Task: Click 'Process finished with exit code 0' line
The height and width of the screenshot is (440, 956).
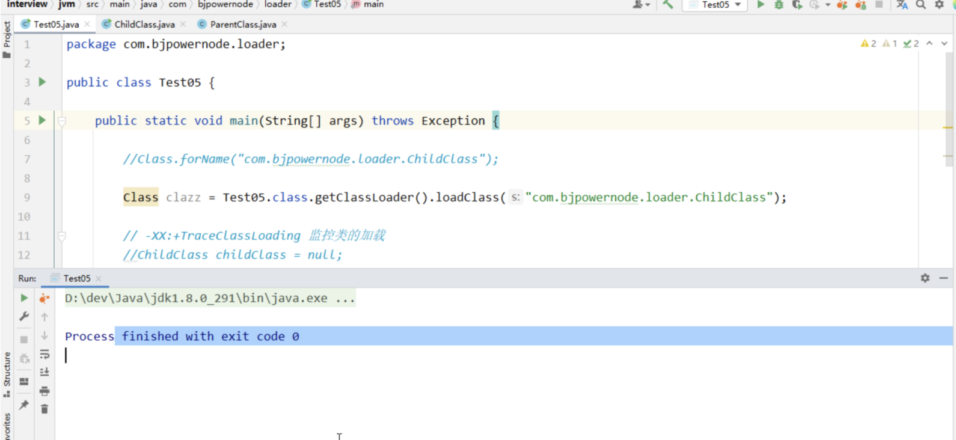Action: coord(182,336)
